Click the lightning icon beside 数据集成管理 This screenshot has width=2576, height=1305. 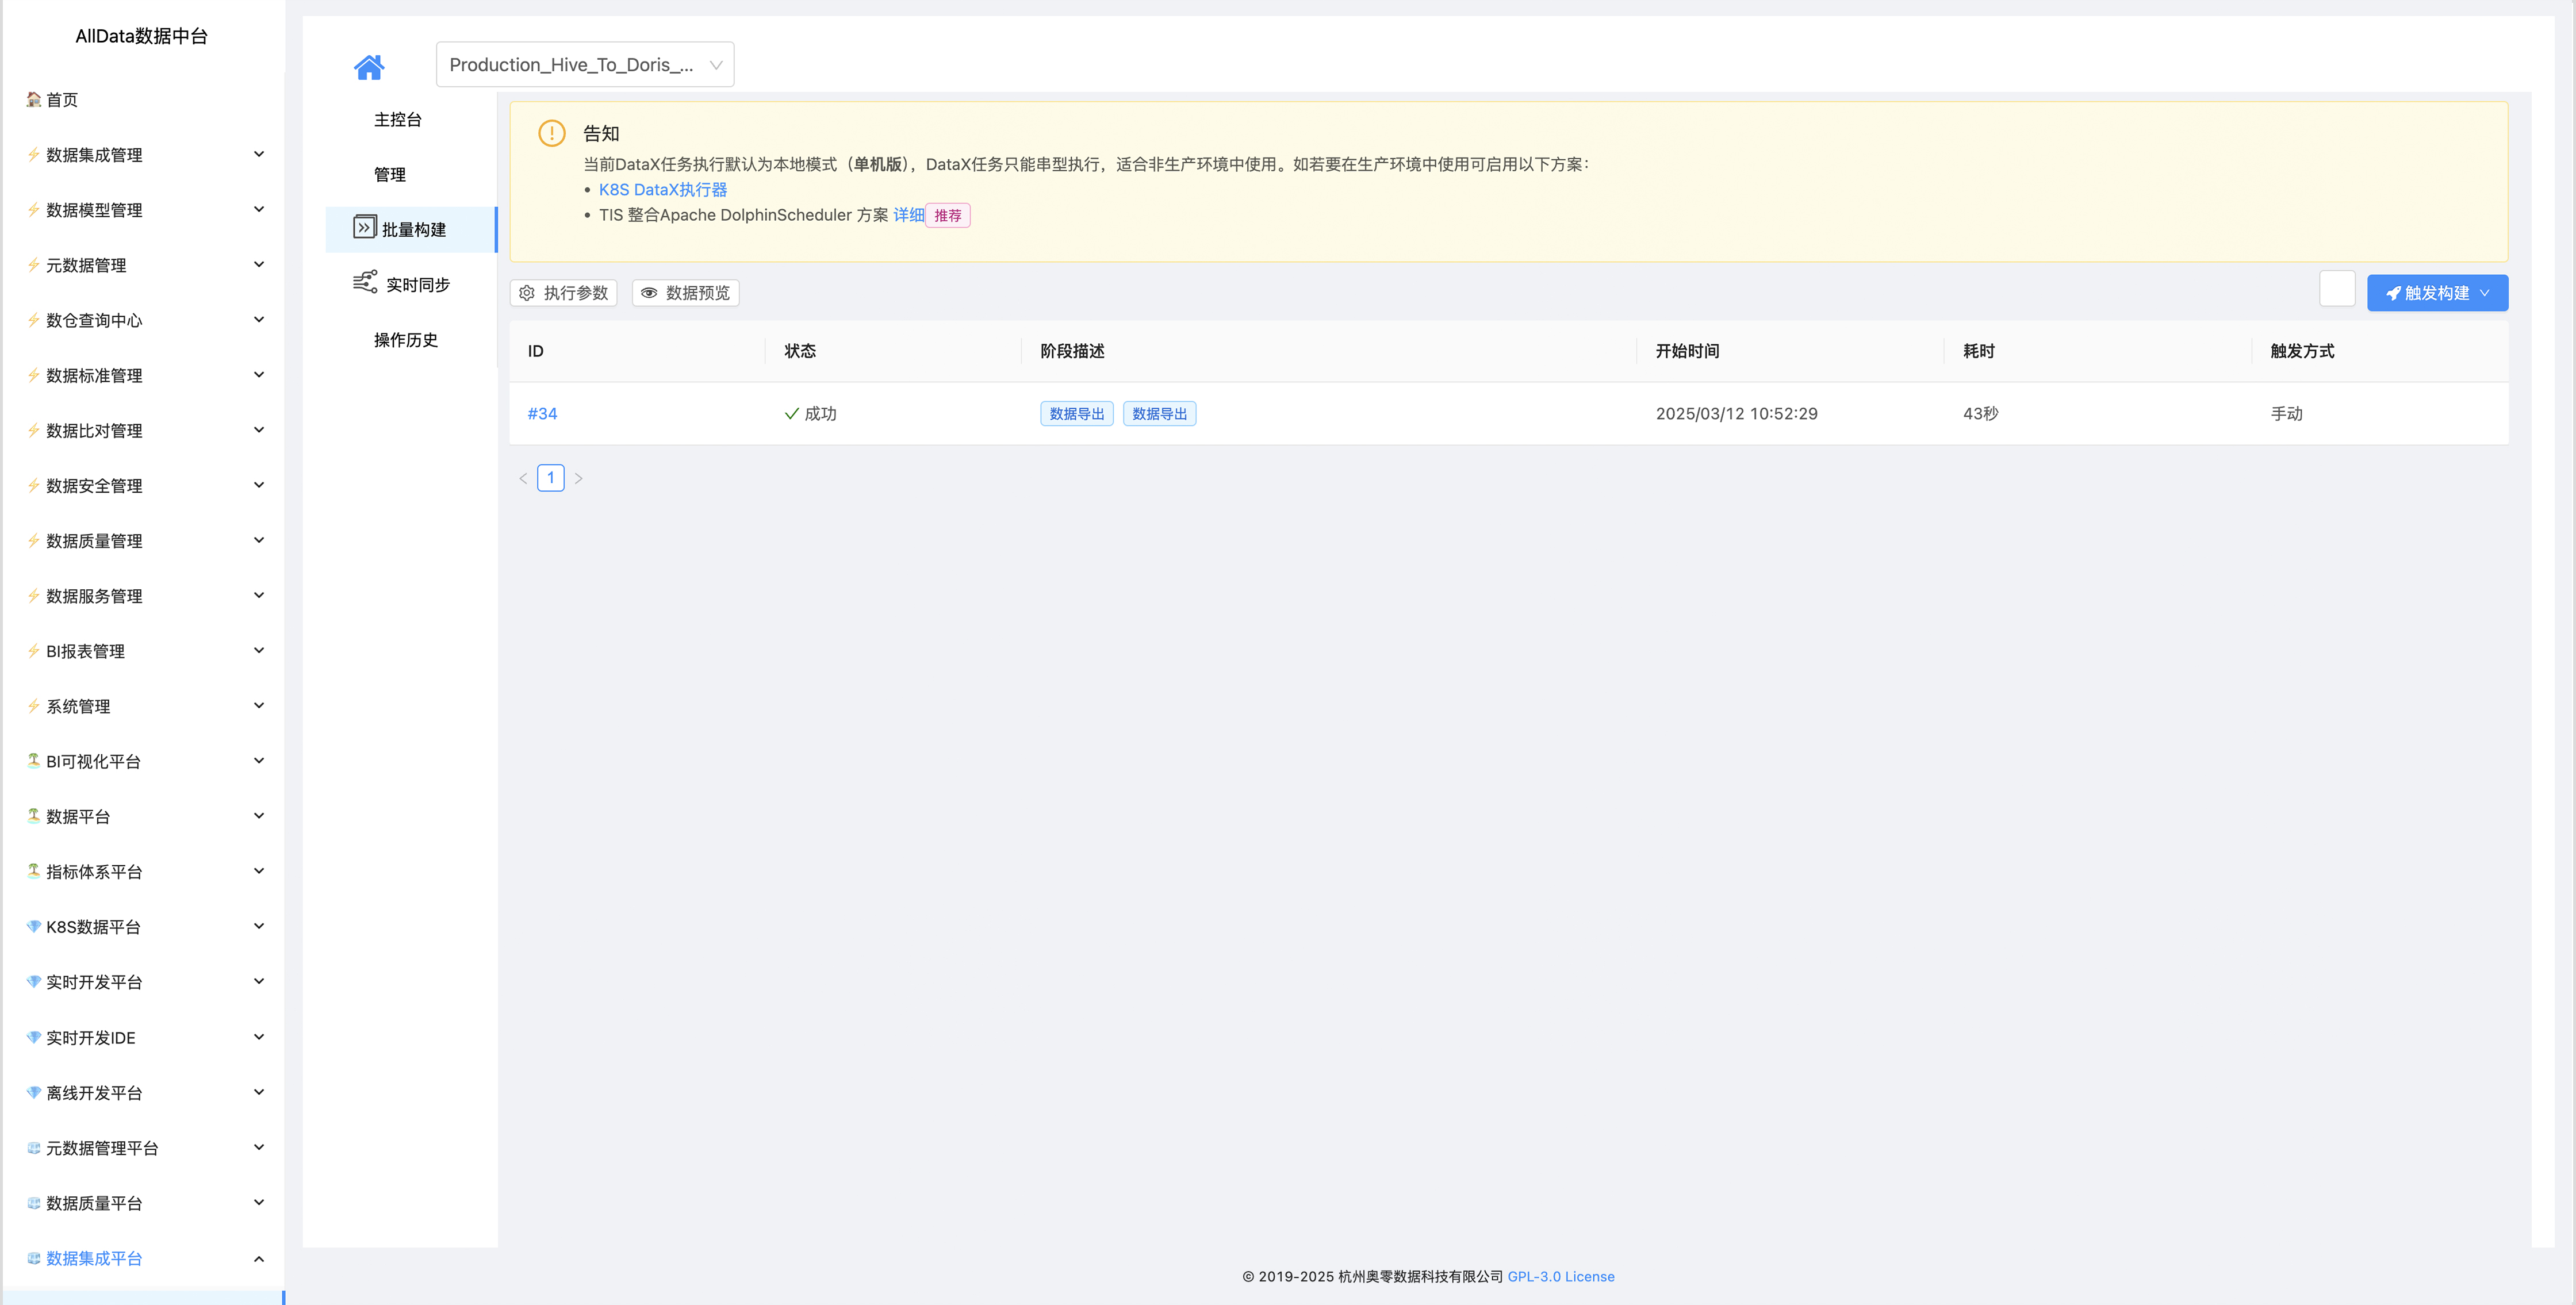pyautogui.click(x=33, y=154)
